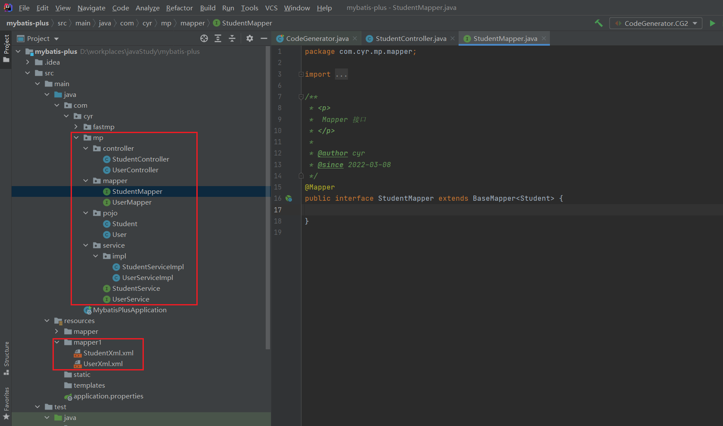
Task: Click the BaseMapper<Student> type in code
Action: 513,198
